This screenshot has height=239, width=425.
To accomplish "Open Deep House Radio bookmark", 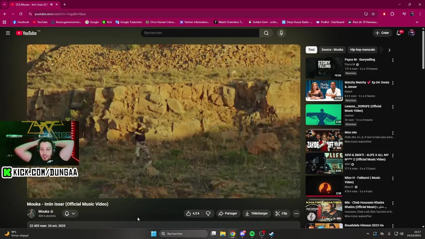I will (x=297, y=22).
